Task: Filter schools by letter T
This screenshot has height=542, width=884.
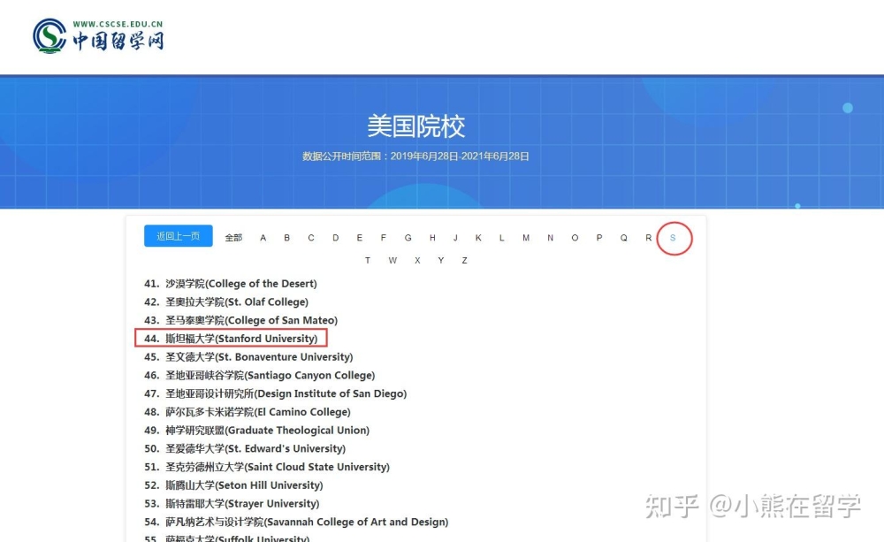Action: tap(368, 261)
